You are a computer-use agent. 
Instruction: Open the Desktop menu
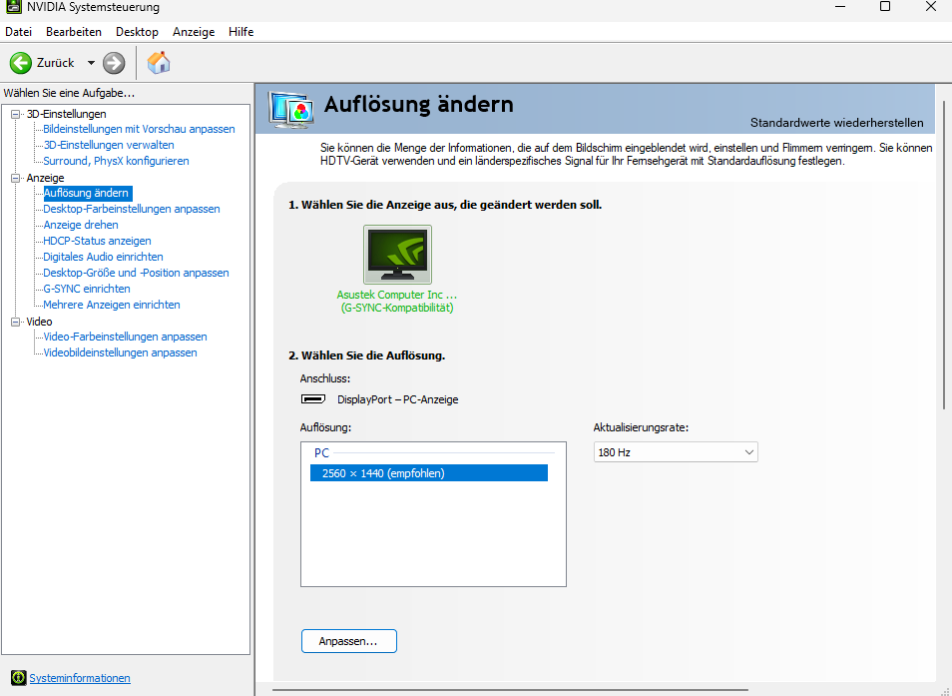tap(138, 32)
